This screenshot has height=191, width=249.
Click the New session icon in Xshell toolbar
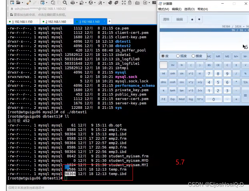[12, 3]
